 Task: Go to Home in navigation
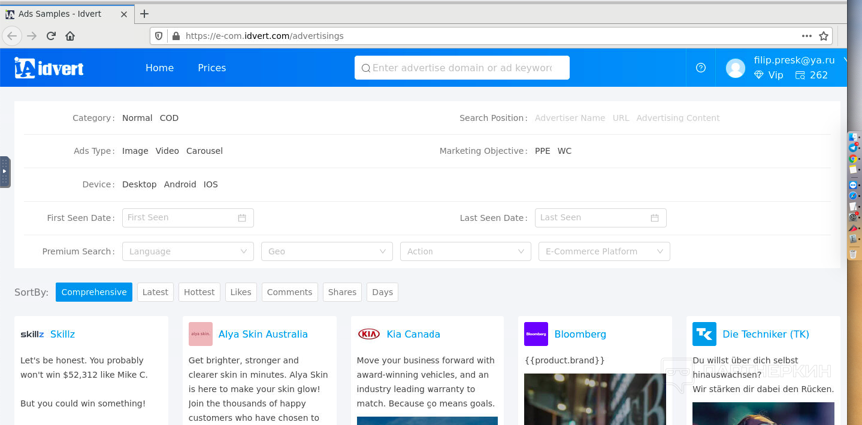click(x=159, y=68)
